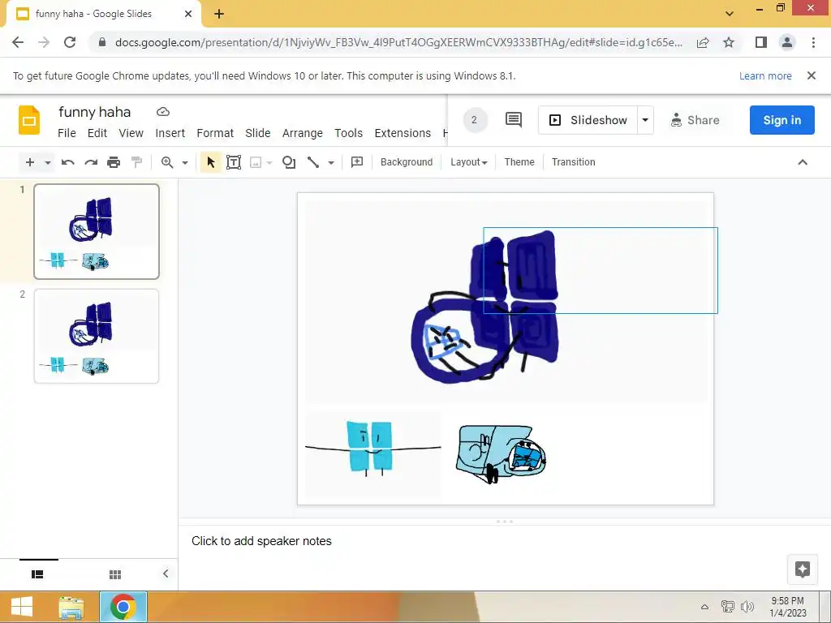This screenshot has height=623, width=831.
Task: Start the Slideshow
Action: pyautogui.click(x=588, y=120)
